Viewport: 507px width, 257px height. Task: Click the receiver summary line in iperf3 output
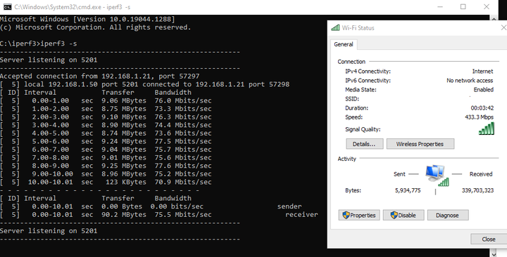pyautogui.click(x=158, y=214)
